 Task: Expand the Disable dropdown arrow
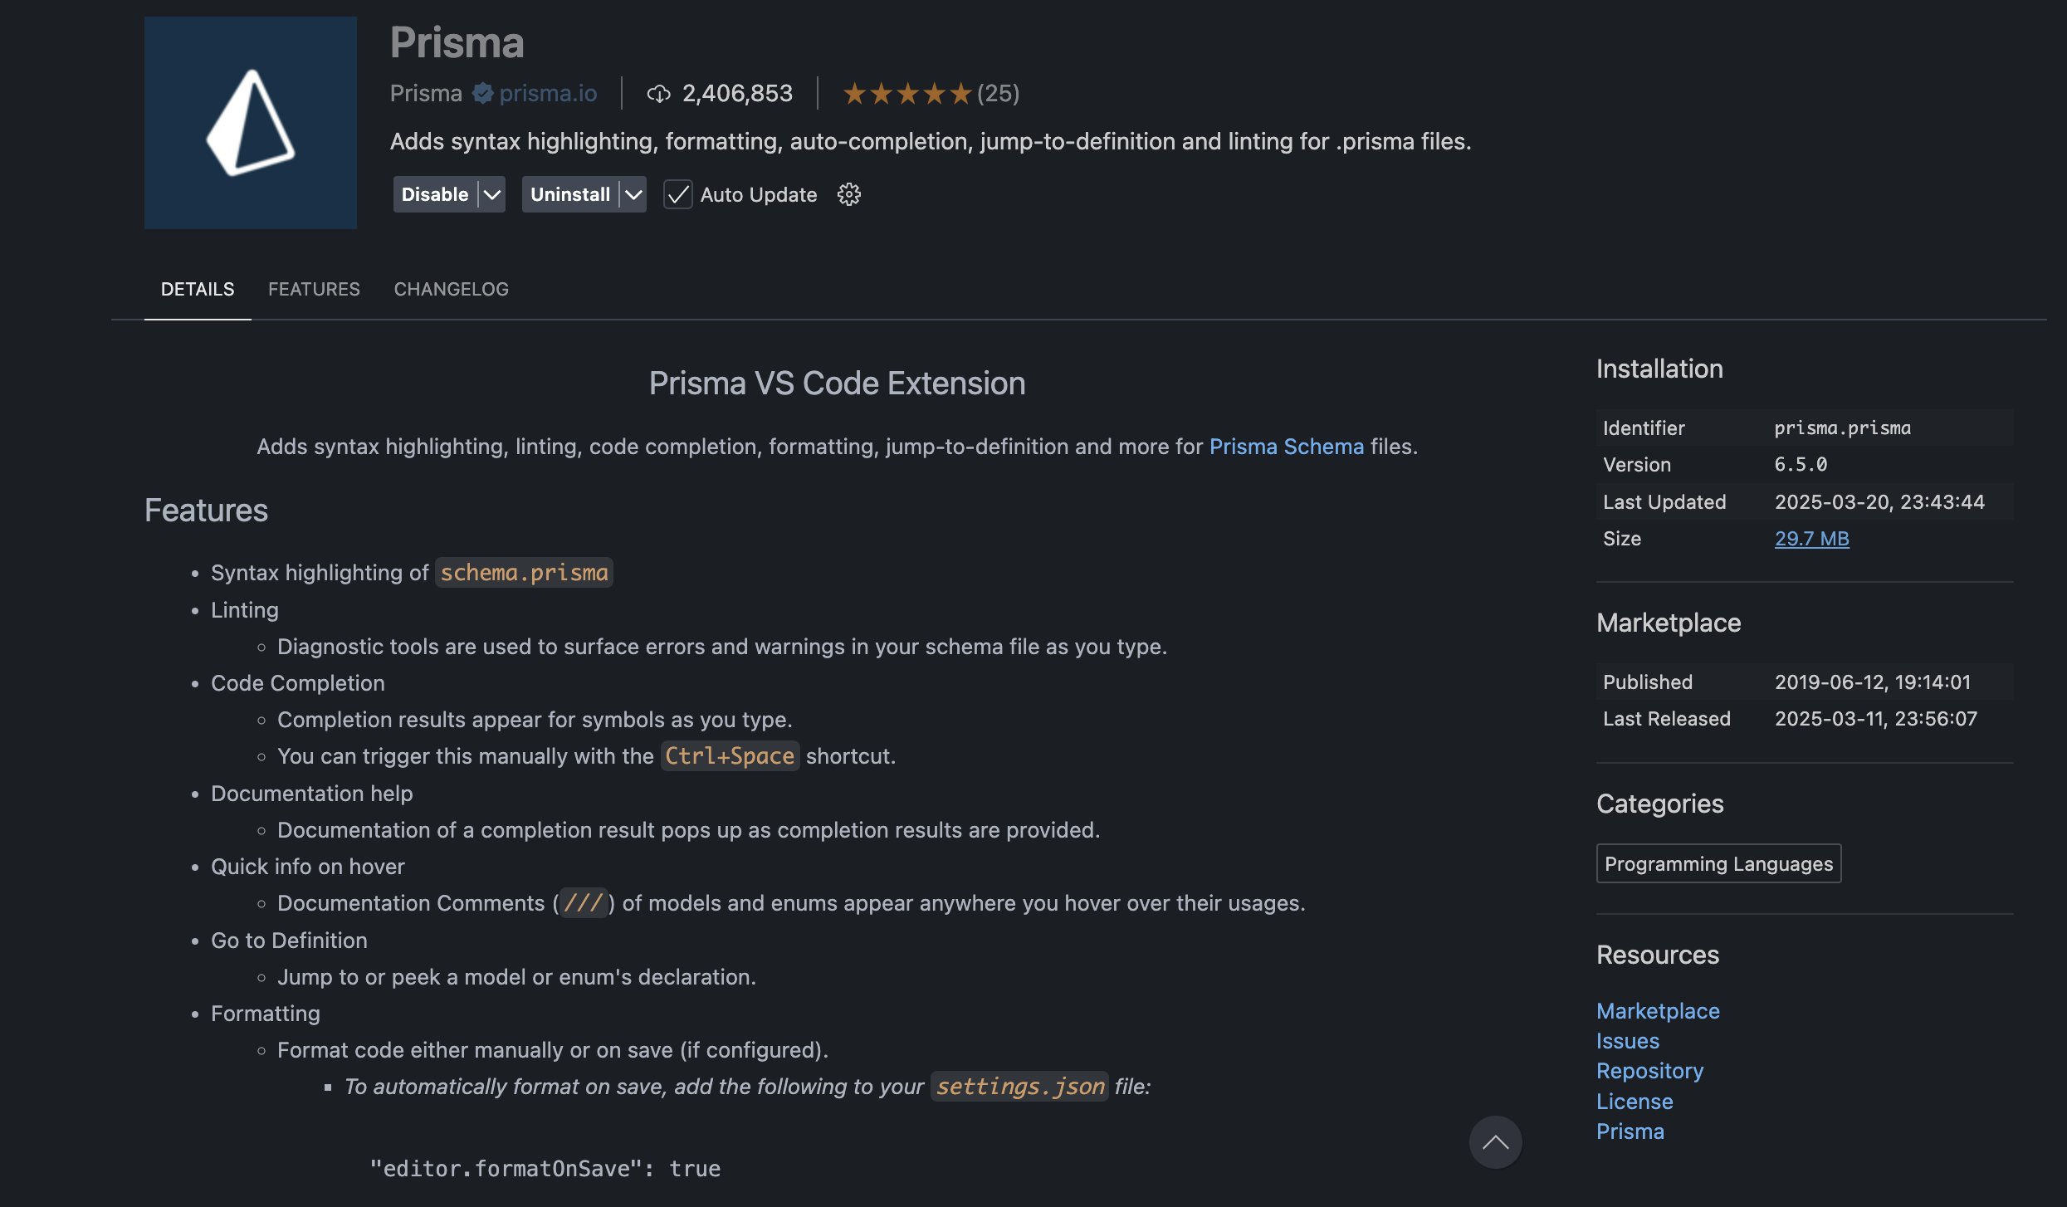492,194
